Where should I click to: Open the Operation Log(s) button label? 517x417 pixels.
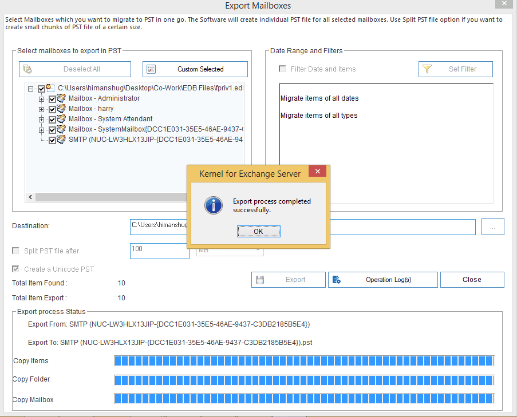point(388,280)
